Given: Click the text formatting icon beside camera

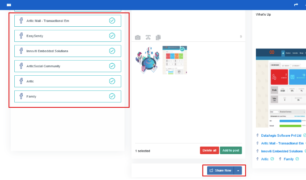Looking at the screenshot, I should (x=148, y=37).
